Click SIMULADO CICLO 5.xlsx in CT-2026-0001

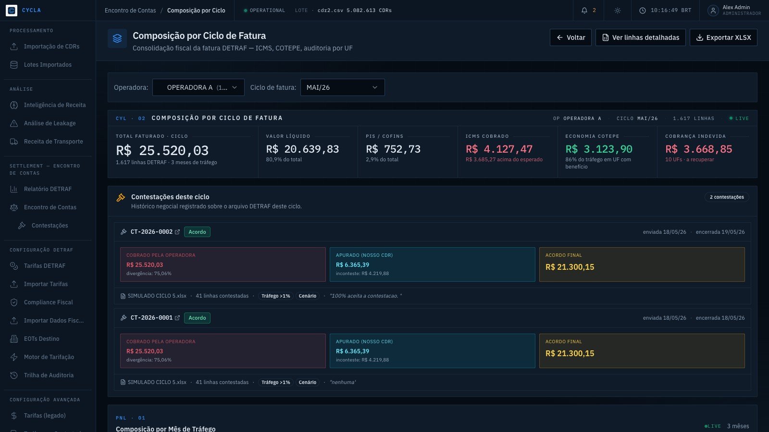coord(157,383)
